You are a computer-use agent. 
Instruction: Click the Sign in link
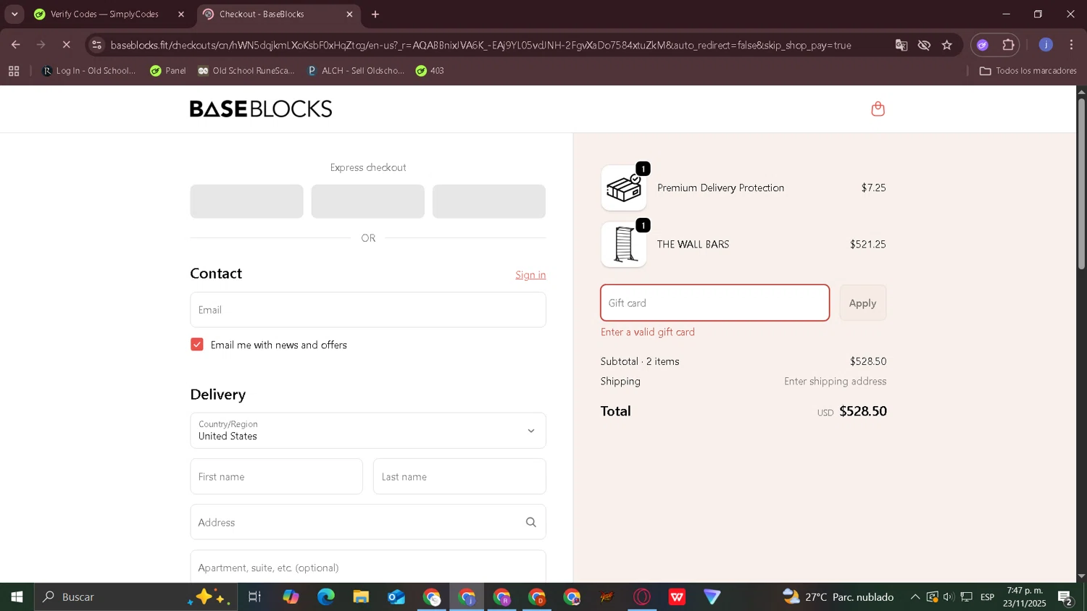pos(530,275)
